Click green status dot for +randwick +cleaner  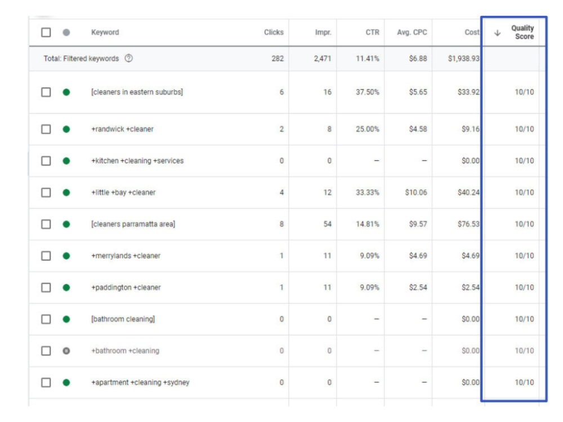pos(66,129)
